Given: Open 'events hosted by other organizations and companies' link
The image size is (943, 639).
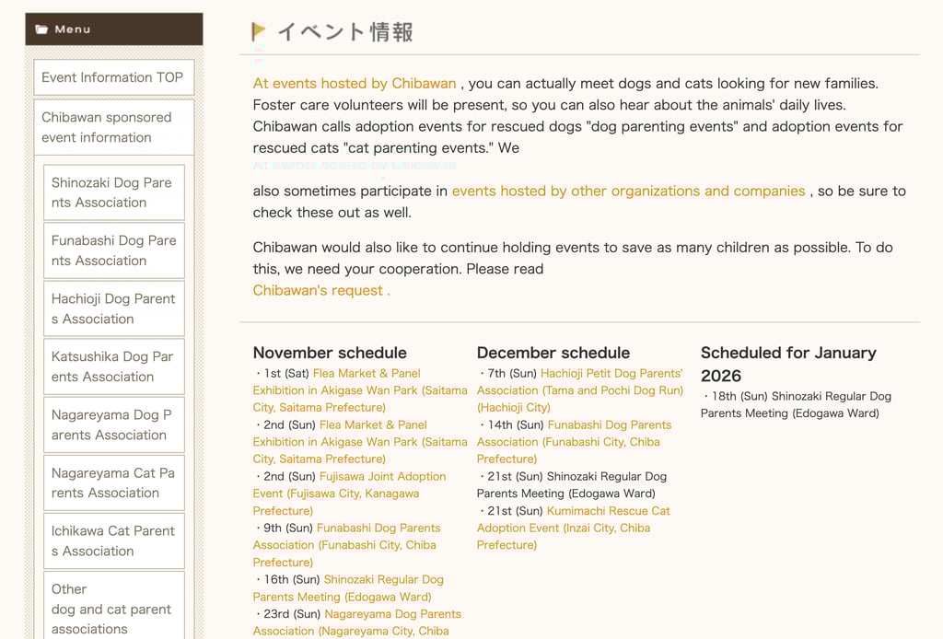Looking at the screenshot, I should click(x=628, y=191).
